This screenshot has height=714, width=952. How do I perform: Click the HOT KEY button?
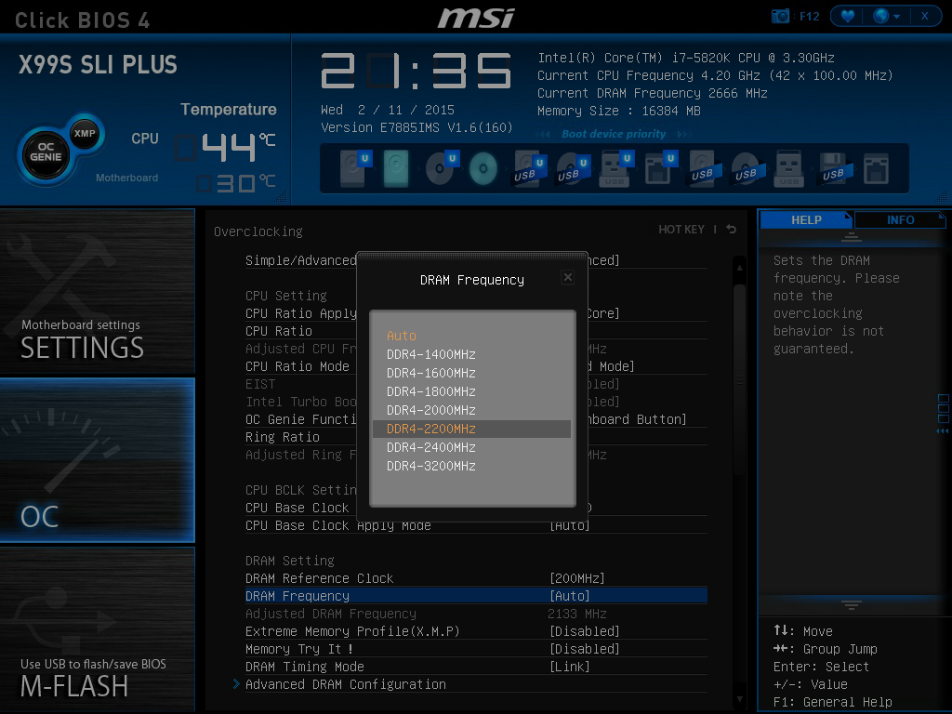681,229
